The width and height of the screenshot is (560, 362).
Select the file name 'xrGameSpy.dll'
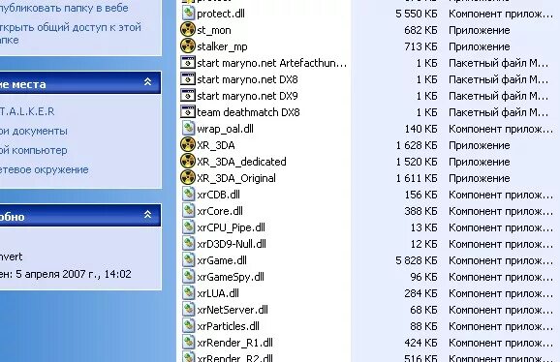pyautogui.click(x=231, y=277)
